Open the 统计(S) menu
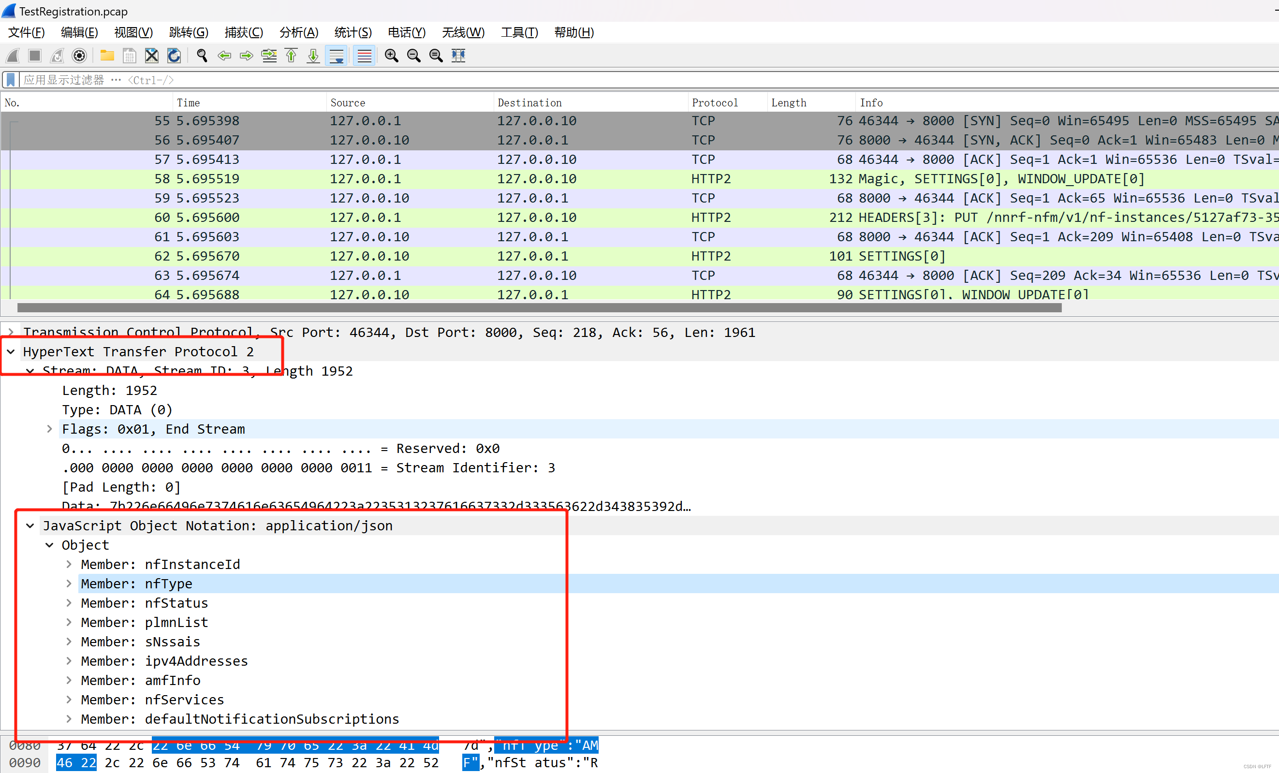 click(x=353, y=33)
